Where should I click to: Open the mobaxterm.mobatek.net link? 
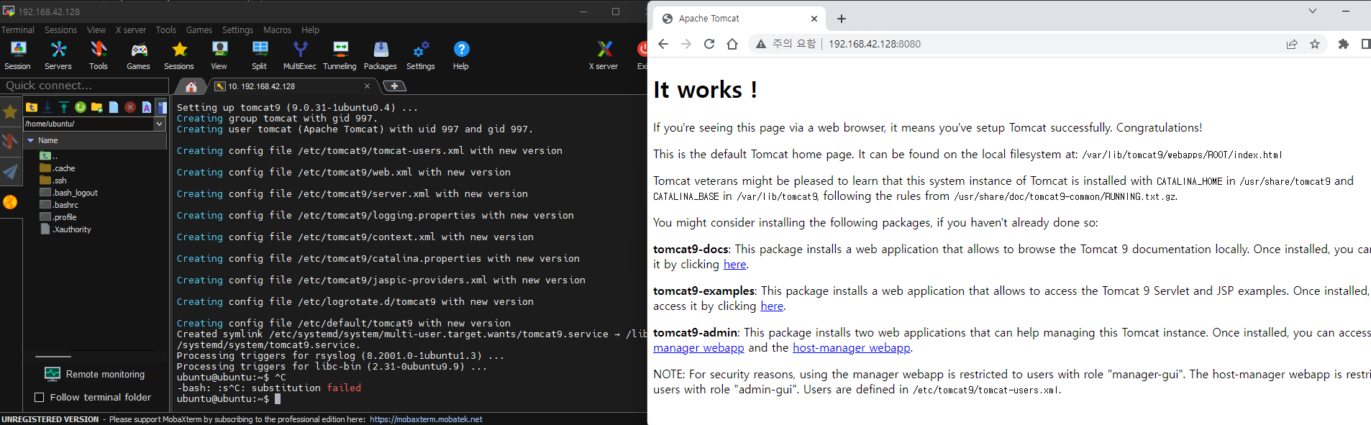coord(426,419)
